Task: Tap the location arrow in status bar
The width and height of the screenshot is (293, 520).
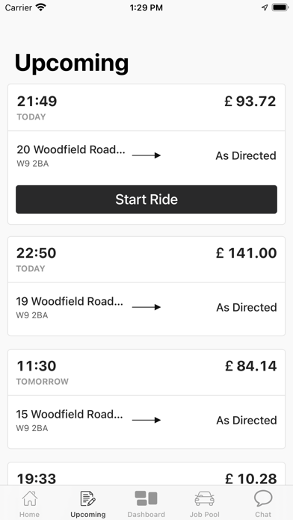Action: tap(265, 7)
